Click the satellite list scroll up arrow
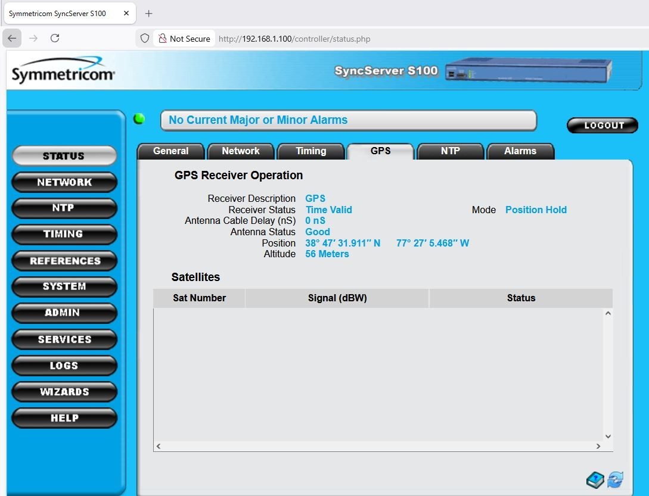The height and width of the screenshot is (496, 649). tap(608, 313)
